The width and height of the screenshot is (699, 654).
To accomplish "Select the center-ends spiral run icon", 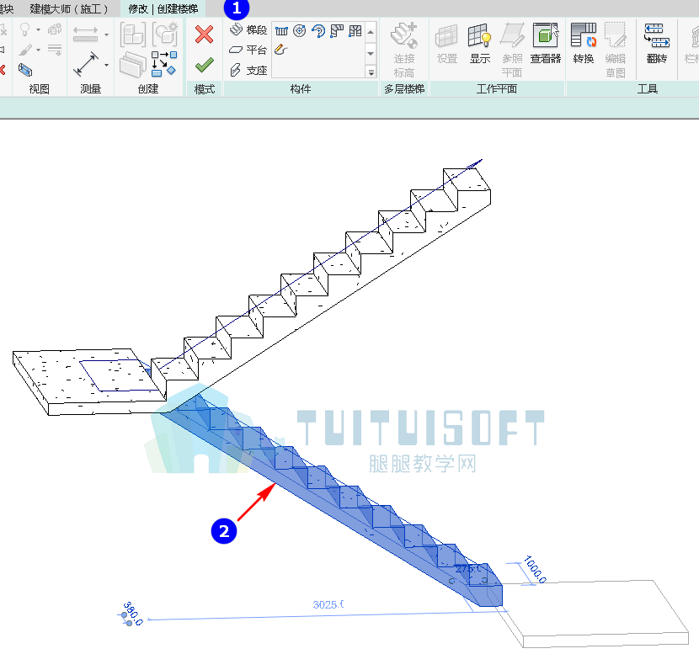I will [x=318, y=31].
